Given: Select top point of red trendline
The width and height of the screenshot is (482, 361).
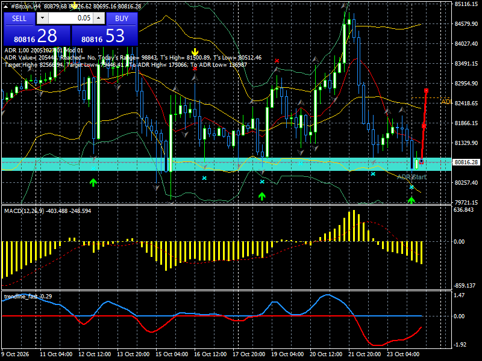Looking at the screenshot, I should (x=427, y=91).
